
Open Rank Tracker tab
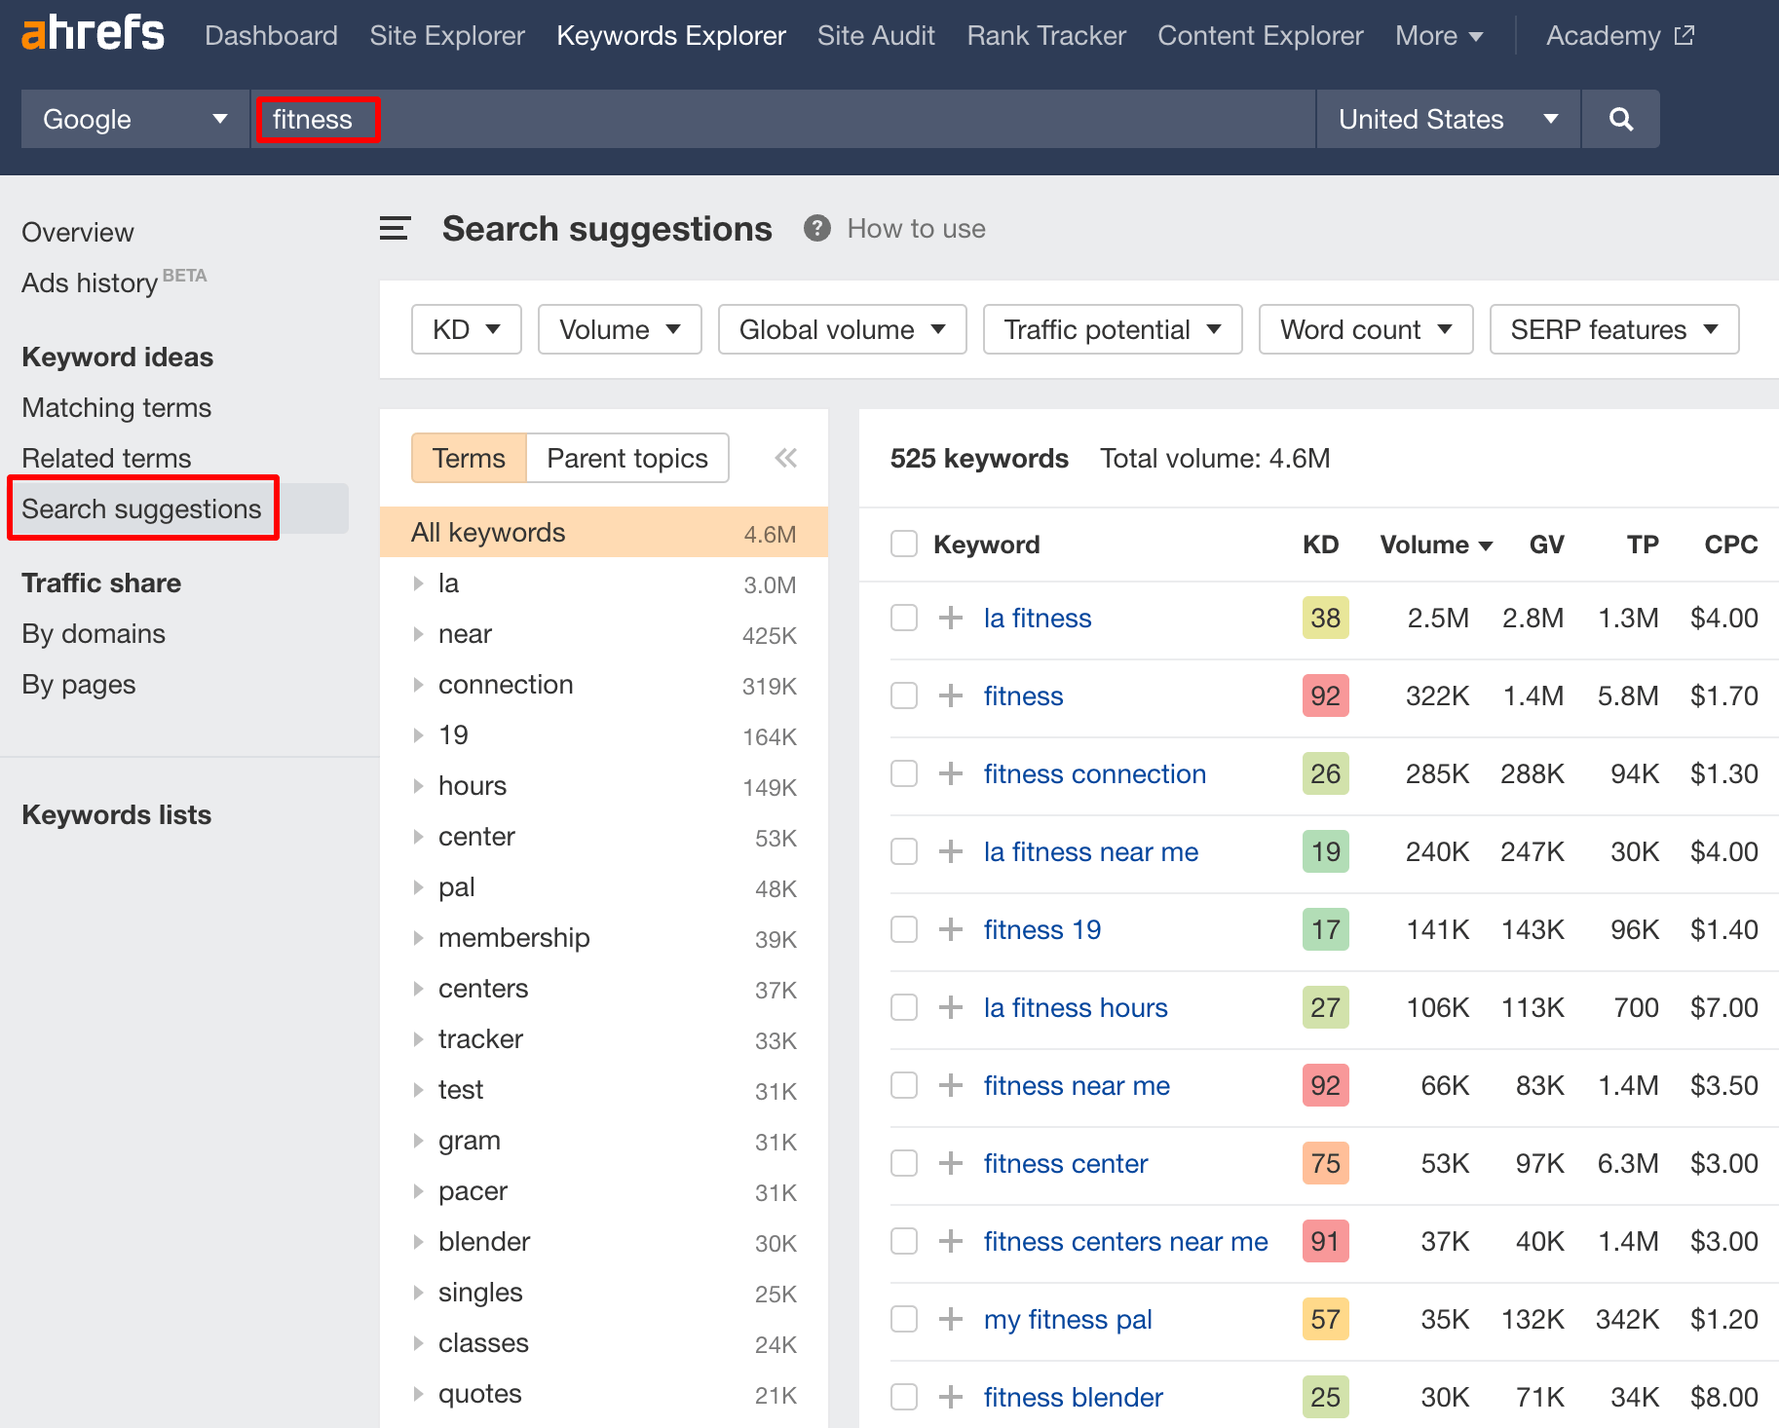(x=1046, y=36)
